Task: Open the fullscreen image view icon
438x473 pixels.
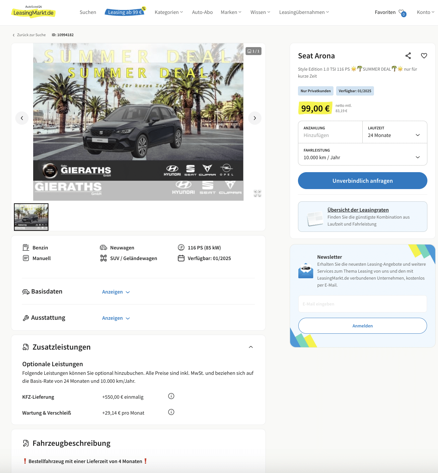Action: (x=257, y=193)
